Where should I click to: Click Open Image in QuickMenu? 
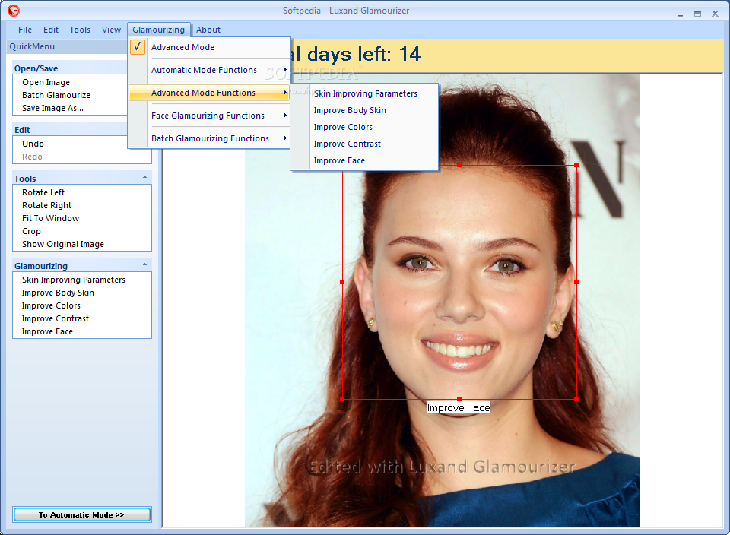click(46, 82)
